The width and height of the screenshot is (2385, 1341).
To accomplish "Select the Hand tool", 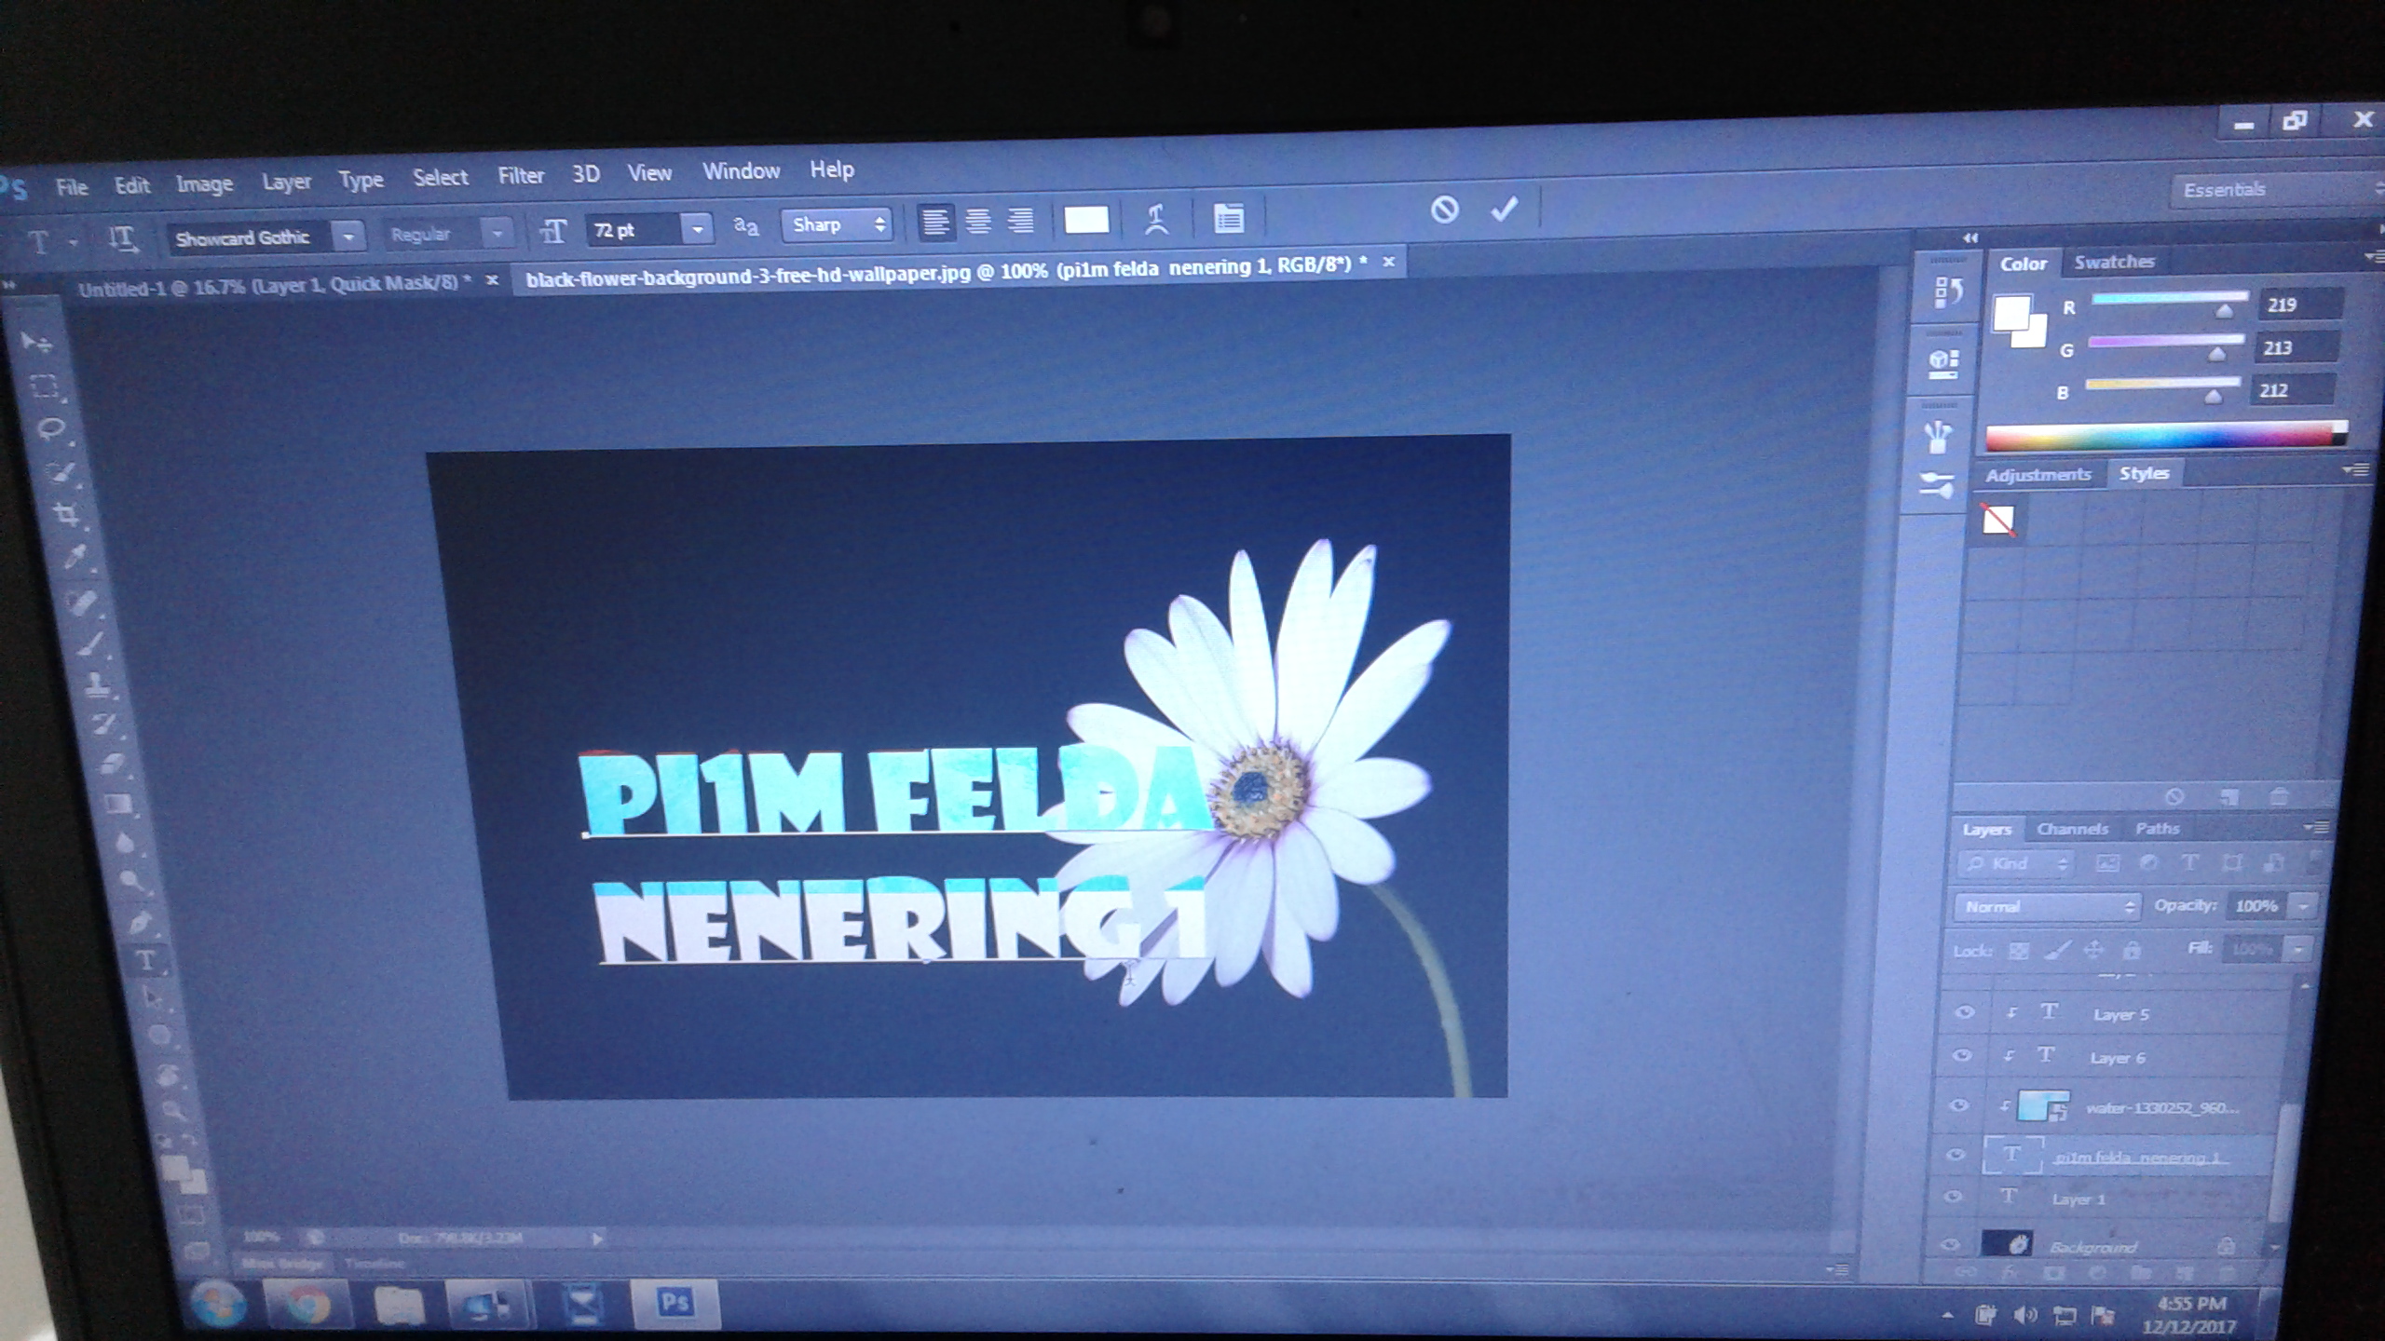I will point(167,1077).
